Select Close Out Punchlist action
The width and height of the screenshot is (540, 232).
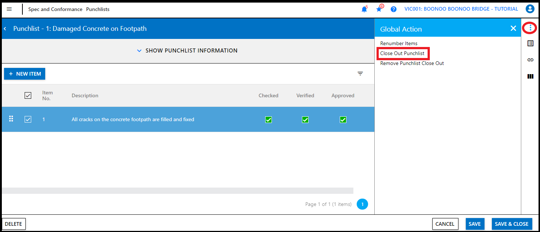coord(402,53)
